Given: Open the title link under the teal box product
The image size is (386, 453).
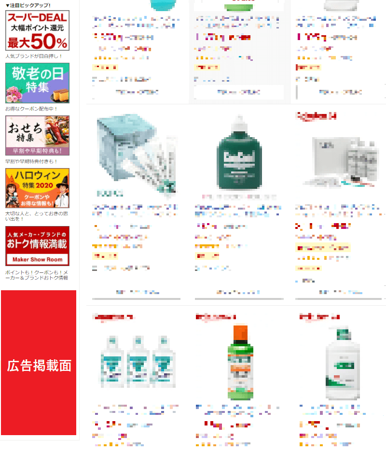Looking at the screenshot, I should click(135, 211).
